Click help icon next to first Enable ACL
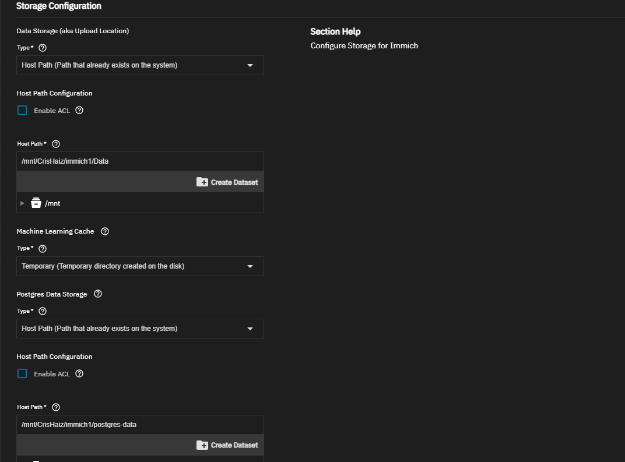625x462 pixels. (79, 110)
